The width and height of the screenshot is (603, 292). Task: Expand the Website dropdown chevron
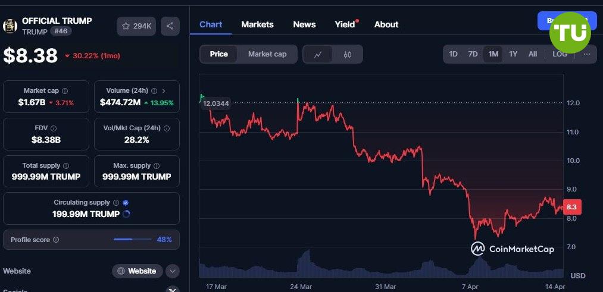pos(173,271)
